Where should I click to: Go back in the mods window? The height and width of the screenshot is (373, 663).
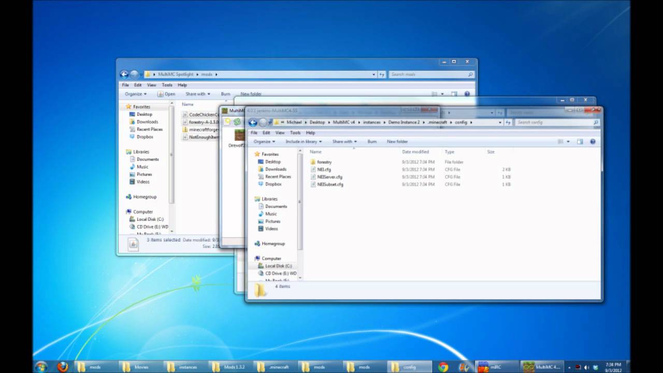tap(124, 74)
